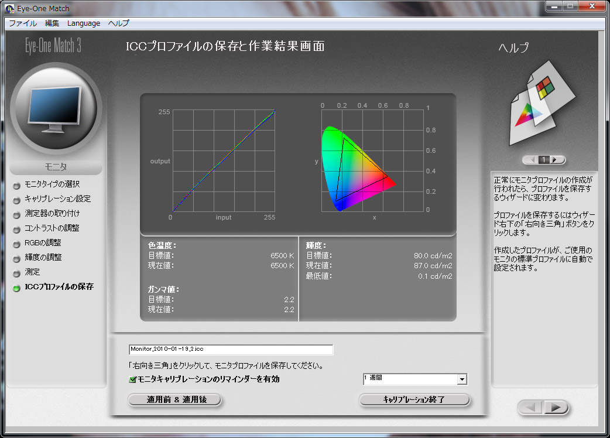The width and height of the screenshot is (610, 438).
Task: Click the back arrow in wizard navigation
Action: click(x=532, y=407)
